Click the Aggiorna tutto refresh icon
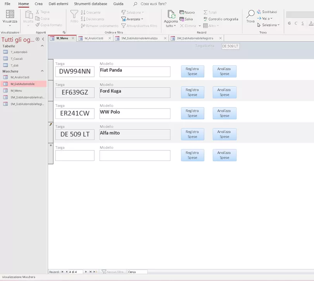314x281 pixels. [x=171, y=14]
